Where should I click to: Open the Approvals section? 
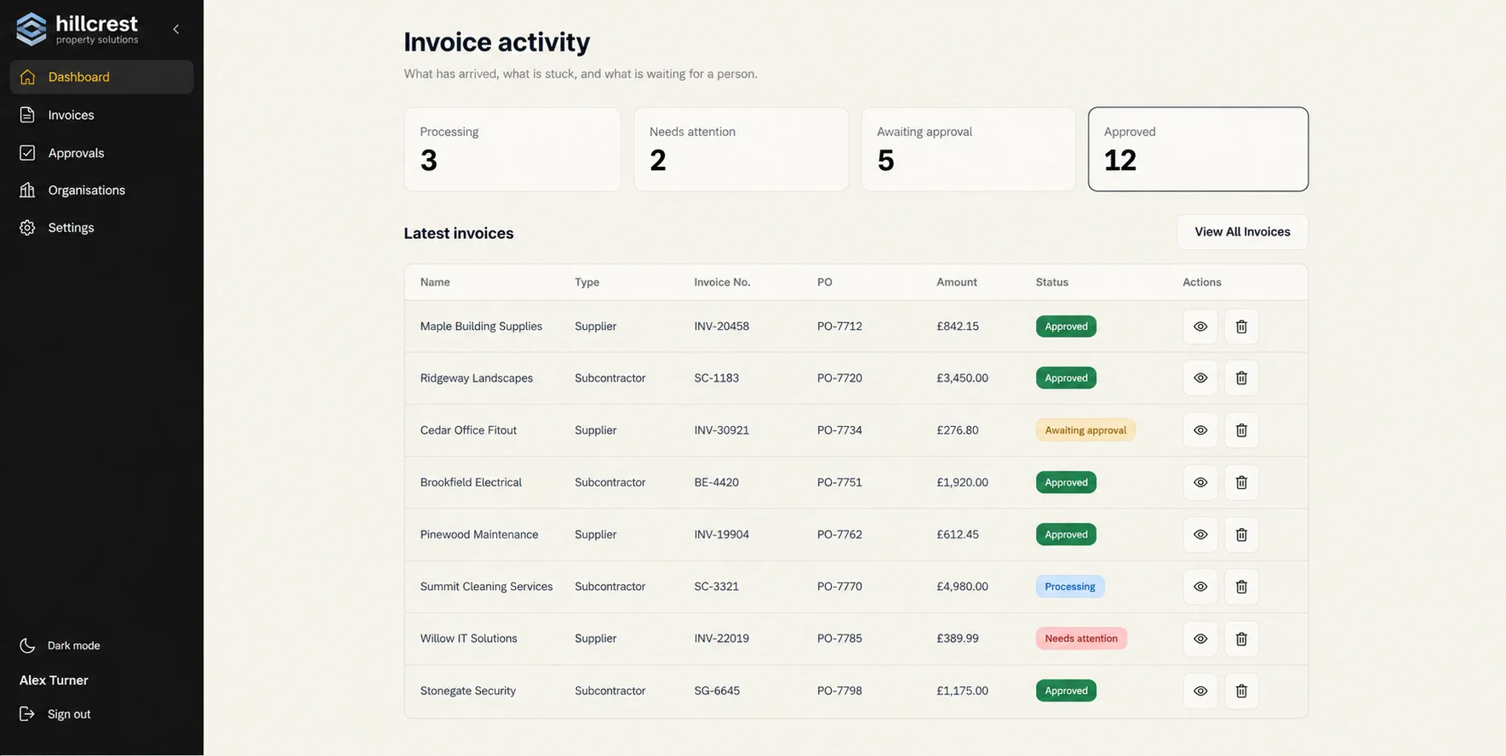(101, 153)
